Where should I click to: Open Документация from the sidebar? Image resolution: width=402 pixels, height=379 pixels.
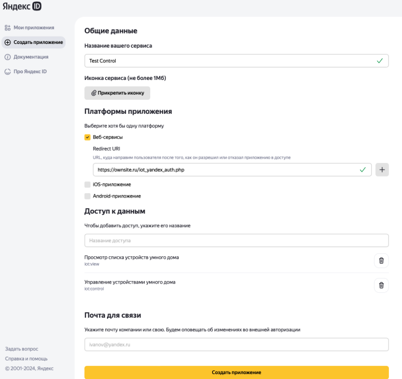click(31, 57)
